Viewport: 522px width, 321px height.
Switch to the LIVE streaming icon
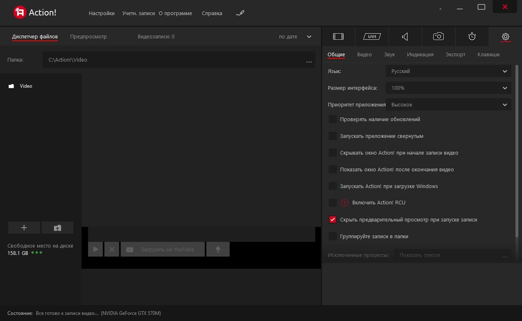click(372, 37)
